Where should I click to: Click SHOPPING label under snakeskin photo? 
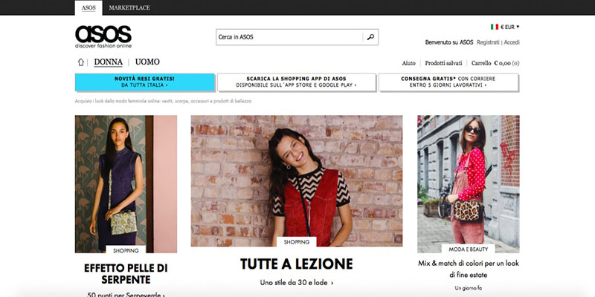click(126, 250)
